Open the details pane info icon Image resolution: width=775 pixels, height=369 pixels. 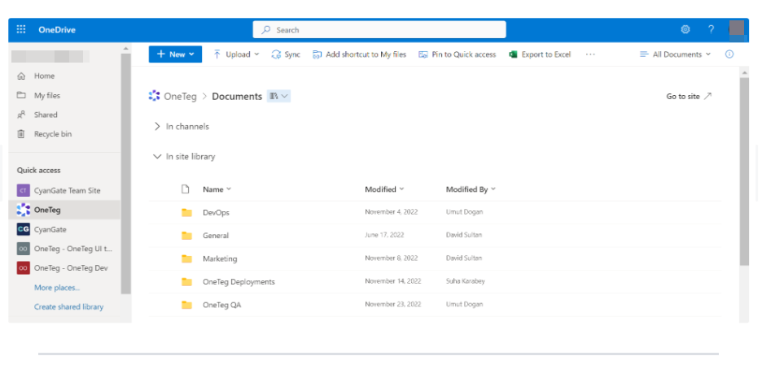tap(729, 54)
